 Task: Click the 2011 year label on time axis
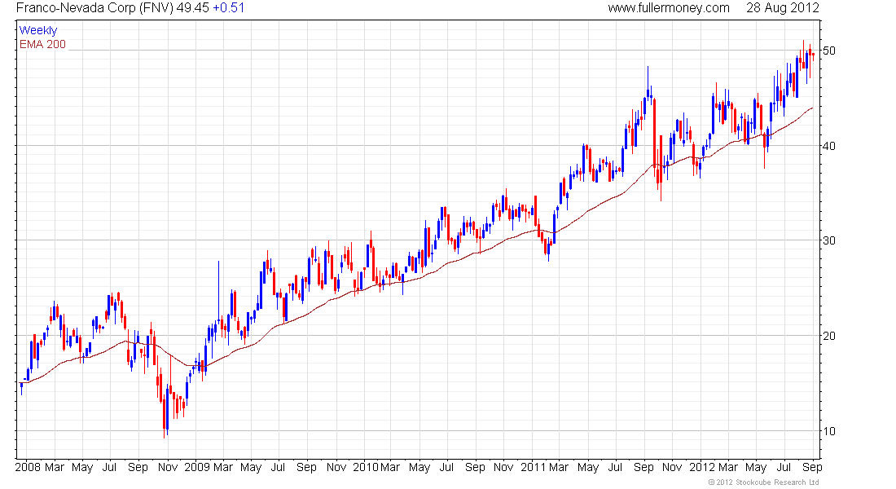534,467
